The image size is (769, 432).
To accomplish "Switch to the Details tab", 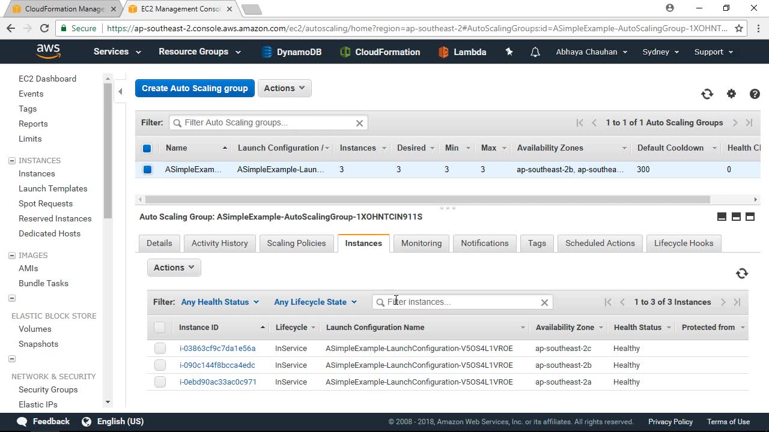I will (x=159, y=243).
